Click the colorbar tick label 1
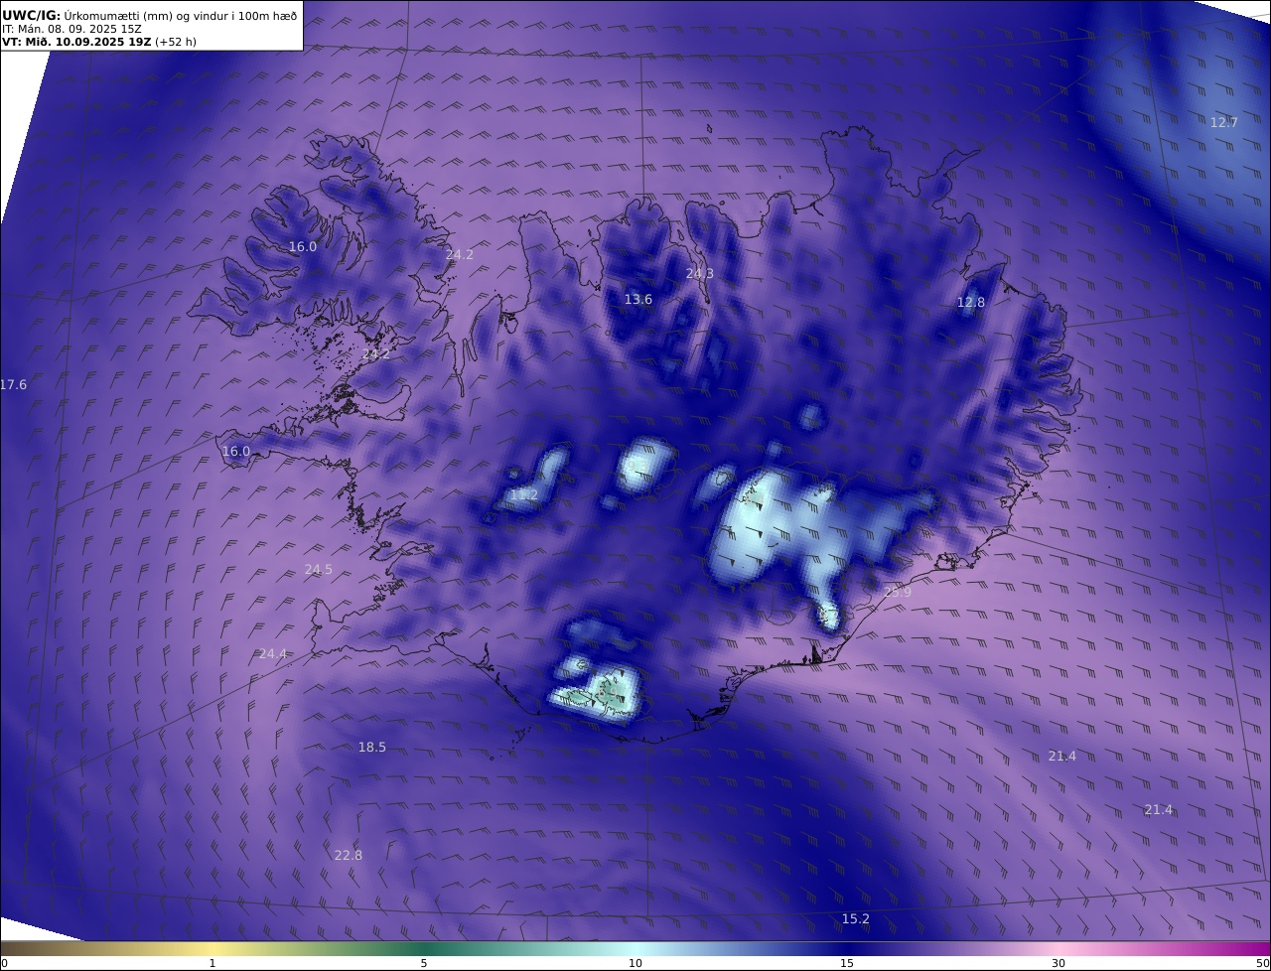1271x971 pixels. 212,963
